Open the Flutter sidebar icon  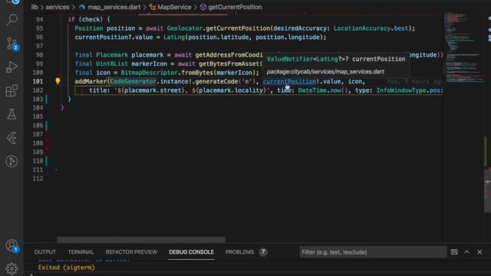(x=12, y=138)
